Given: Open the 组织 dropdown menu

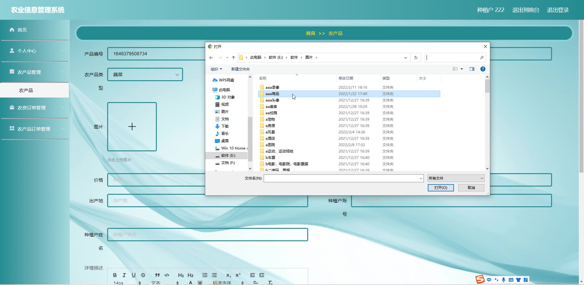Looking at the screenshot, I should [216, 69].
